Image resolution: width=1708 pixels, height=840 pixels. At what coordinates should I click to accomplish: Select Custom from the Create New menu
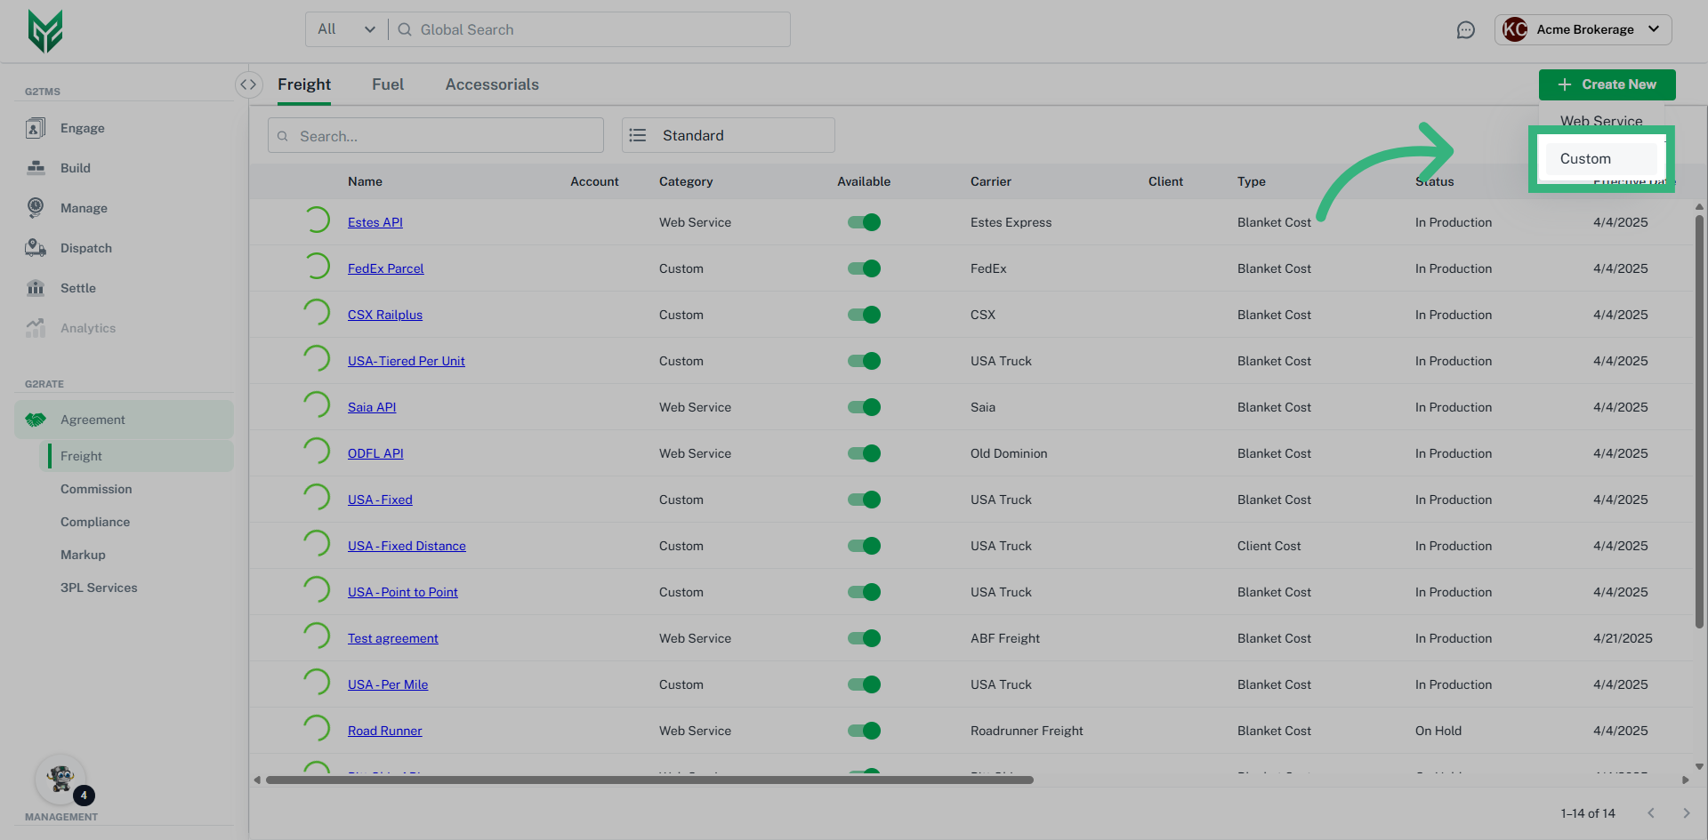1585,158
